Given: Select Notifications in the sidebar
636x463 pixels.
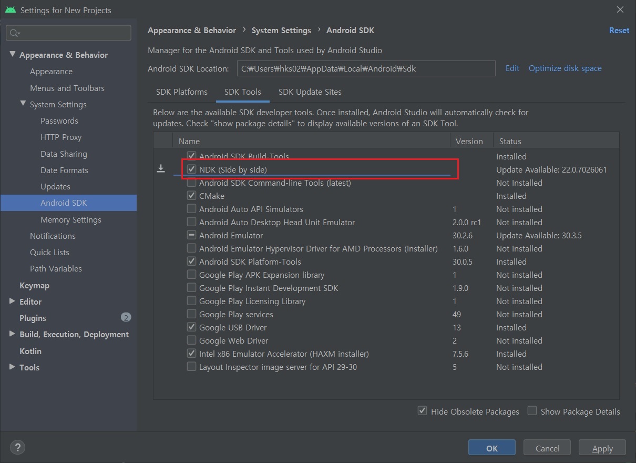Looking at the screenshot, I should pyautogui.click(x=53, y=236).
